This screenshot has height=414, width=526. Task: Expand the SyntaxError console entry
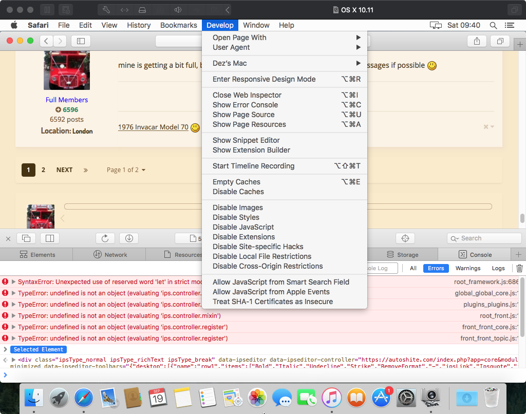click(x=14, y=282)
